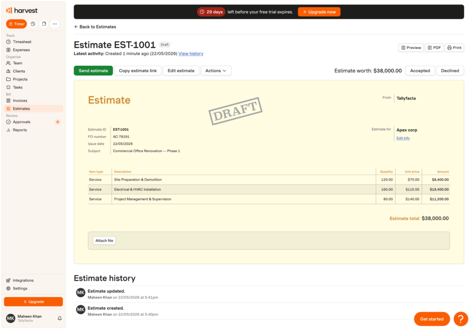471x329 pixels.
Task: Expand the Actions dropdown
Action: coord(216,71)
